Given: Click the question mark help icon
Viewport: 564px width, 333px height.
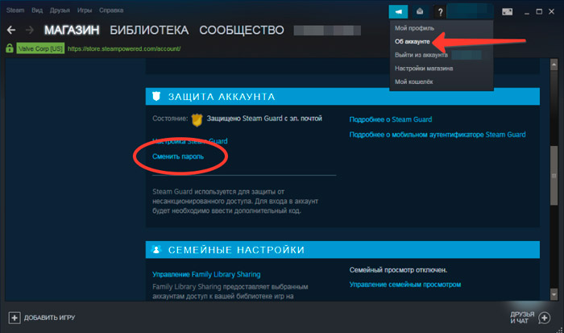Looking at the screenshot, I should pyautogui.click(x=440, y=12).
